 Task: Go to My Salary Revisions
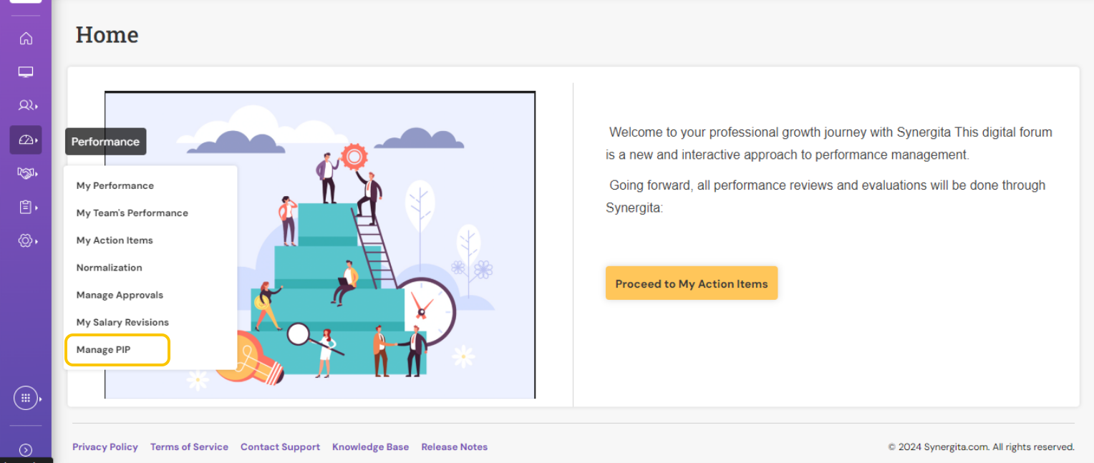[122, 322]
